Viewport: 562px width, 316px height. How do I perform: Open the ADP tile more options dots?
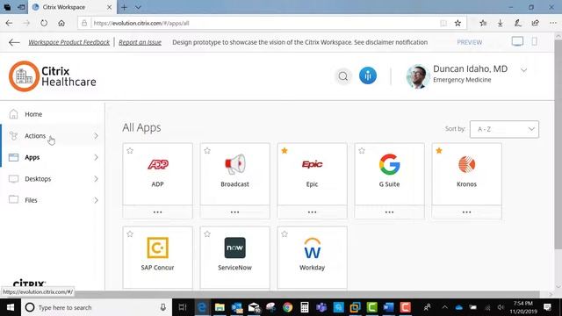coord(158,212)
